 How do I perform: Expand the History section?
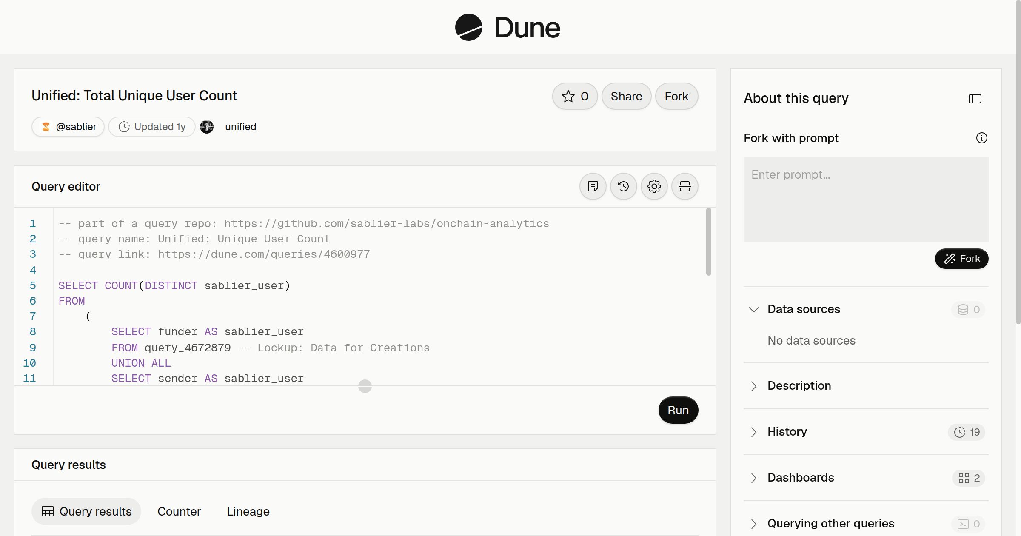pyautogui.click(x=753, y=432)
